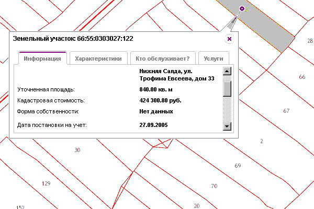Click the popup title Земельный участок 66:55:0303027:122
314x209 pixels.
coord(72,39)
